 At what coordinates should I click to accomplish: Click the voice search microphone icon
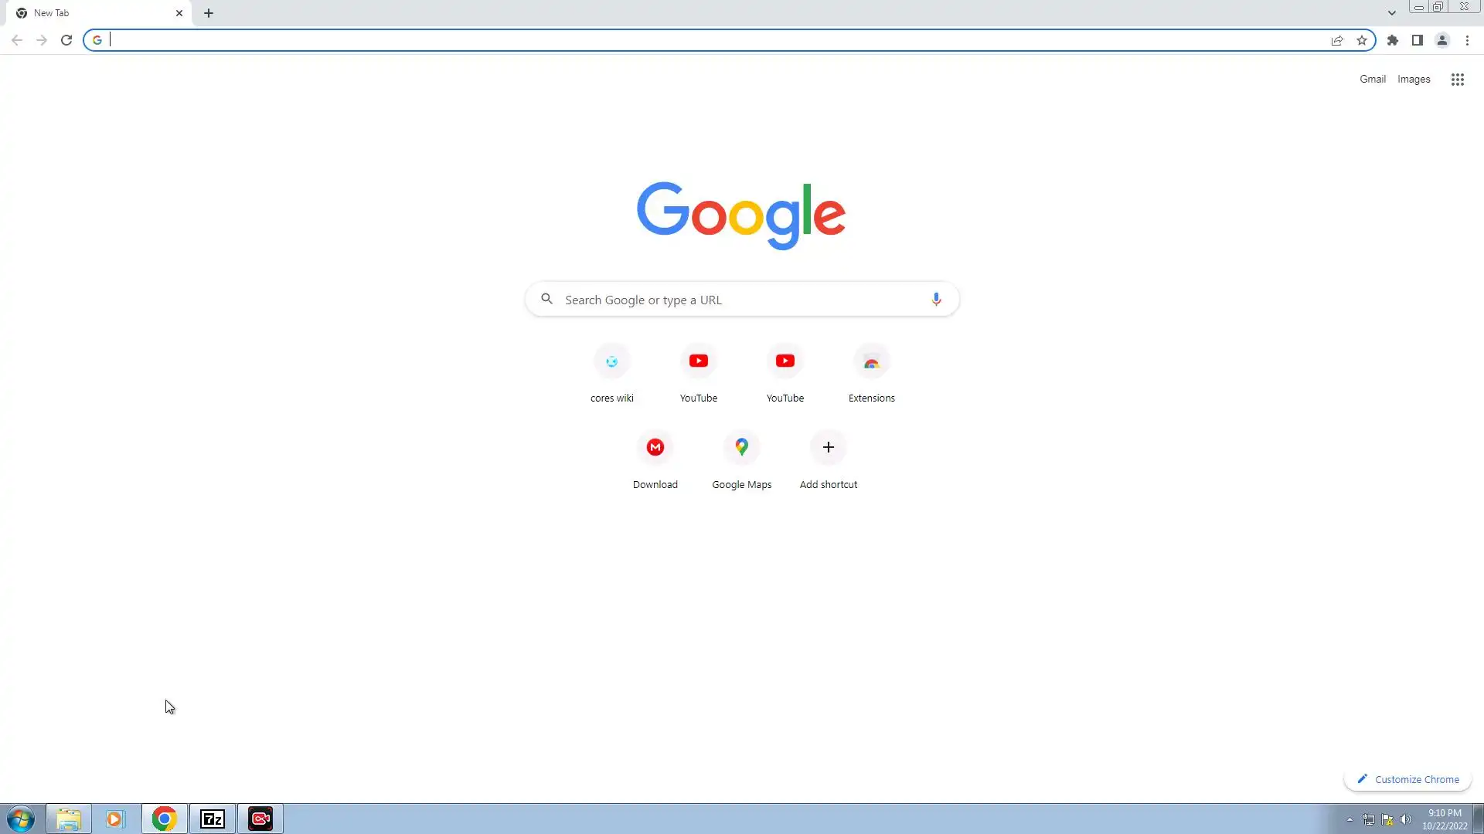936,300
